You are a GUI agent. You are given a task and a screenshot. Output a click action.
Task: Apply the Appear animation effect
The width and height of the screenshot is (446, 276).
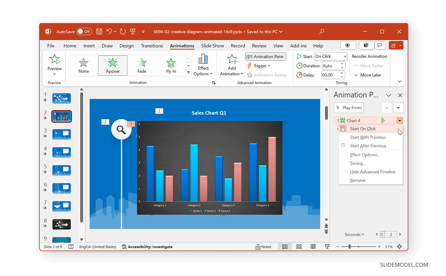point(113,65)
